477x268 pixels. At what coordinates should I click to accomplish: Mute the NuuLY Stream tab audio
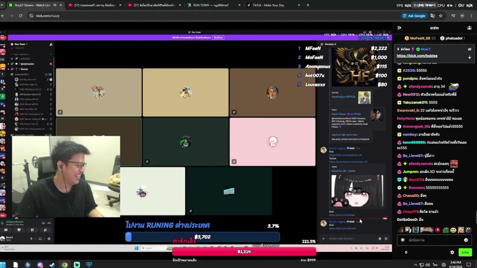point(55,5)
